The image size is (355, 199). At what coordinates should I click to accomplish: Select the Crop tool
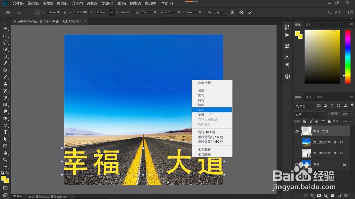tap(5, 56)
